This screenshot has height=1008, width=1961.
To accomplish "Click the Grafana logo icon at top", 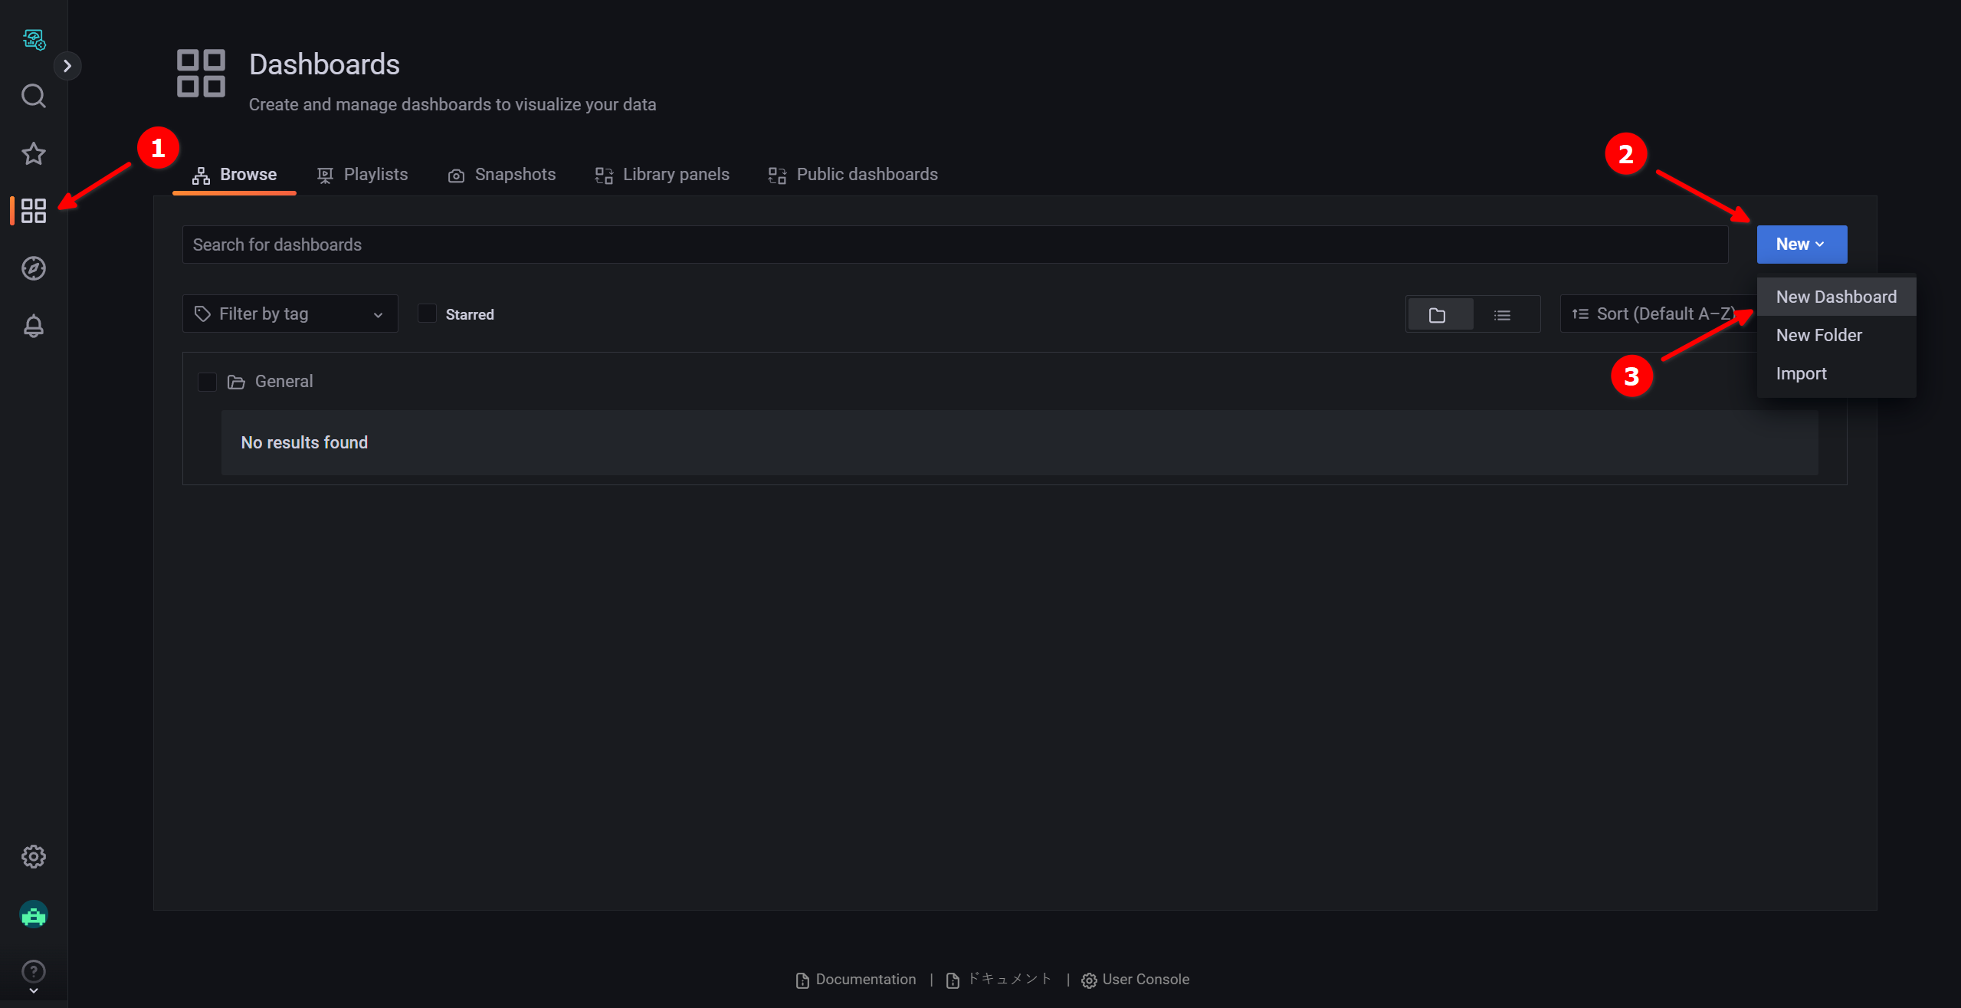I will [34, 38].
